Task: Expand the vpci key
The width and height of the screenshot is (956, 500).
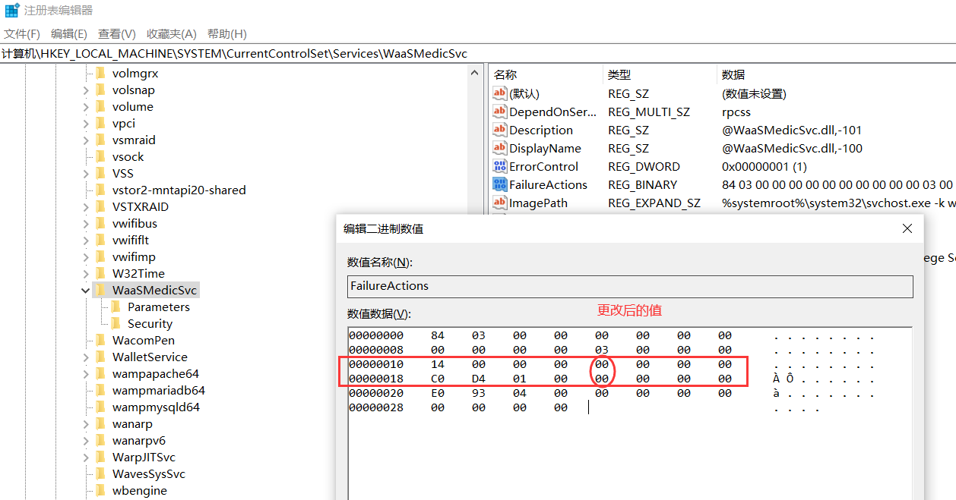Action: click(x=86, y=124)
